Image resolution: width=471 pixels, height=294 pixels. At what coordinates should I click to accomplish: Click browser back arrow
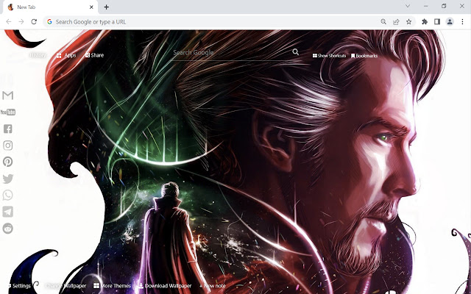point(9,21)
